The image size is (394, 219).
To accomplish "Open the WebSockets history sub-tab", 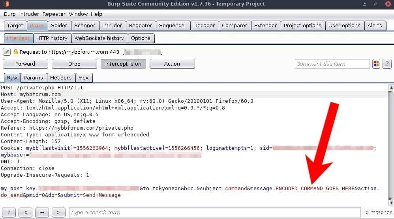I will [99, 38].
